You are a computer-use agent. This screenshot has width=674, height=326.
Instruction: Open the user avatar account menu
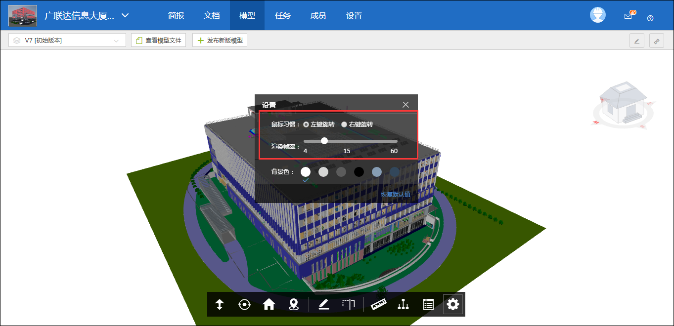click(x=598, y=15)
